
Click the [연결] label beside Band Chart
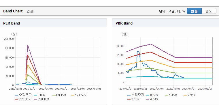point(30,11)
